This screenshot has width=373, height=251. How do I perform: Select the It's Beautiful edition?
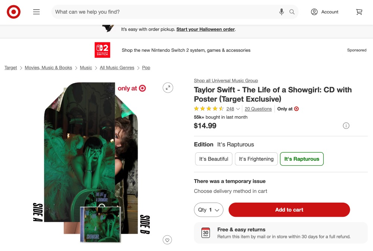214,159
